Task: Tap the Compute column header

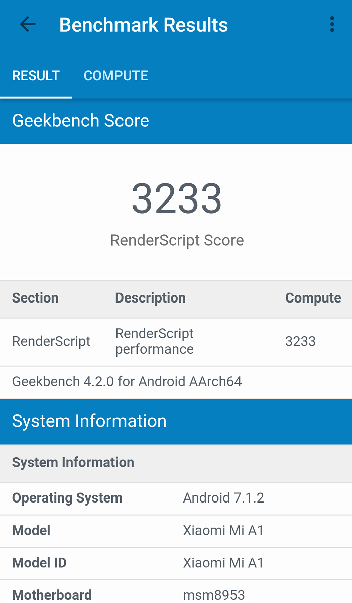Action: [313, 298]
